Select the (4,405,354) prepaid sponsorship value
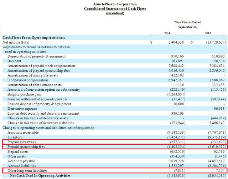This screenshot has height=179, width=228. click(176, 147)
